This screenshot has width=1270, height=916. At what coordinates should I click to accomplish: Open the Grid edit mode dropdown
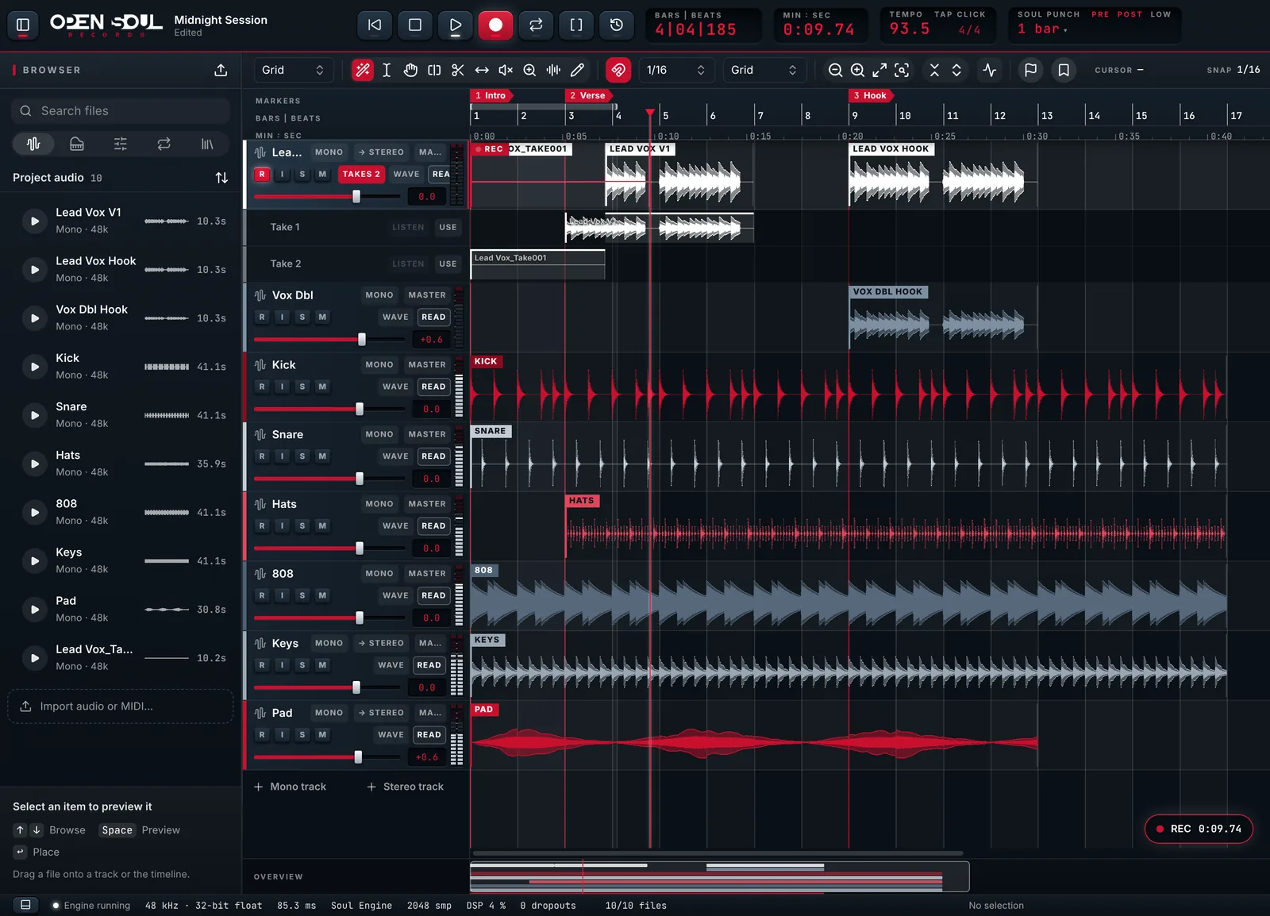(x=293, y=70)
